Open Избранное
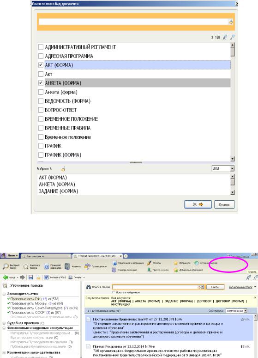Viewport: 258px width, 358px height. [x=182, y=263]
